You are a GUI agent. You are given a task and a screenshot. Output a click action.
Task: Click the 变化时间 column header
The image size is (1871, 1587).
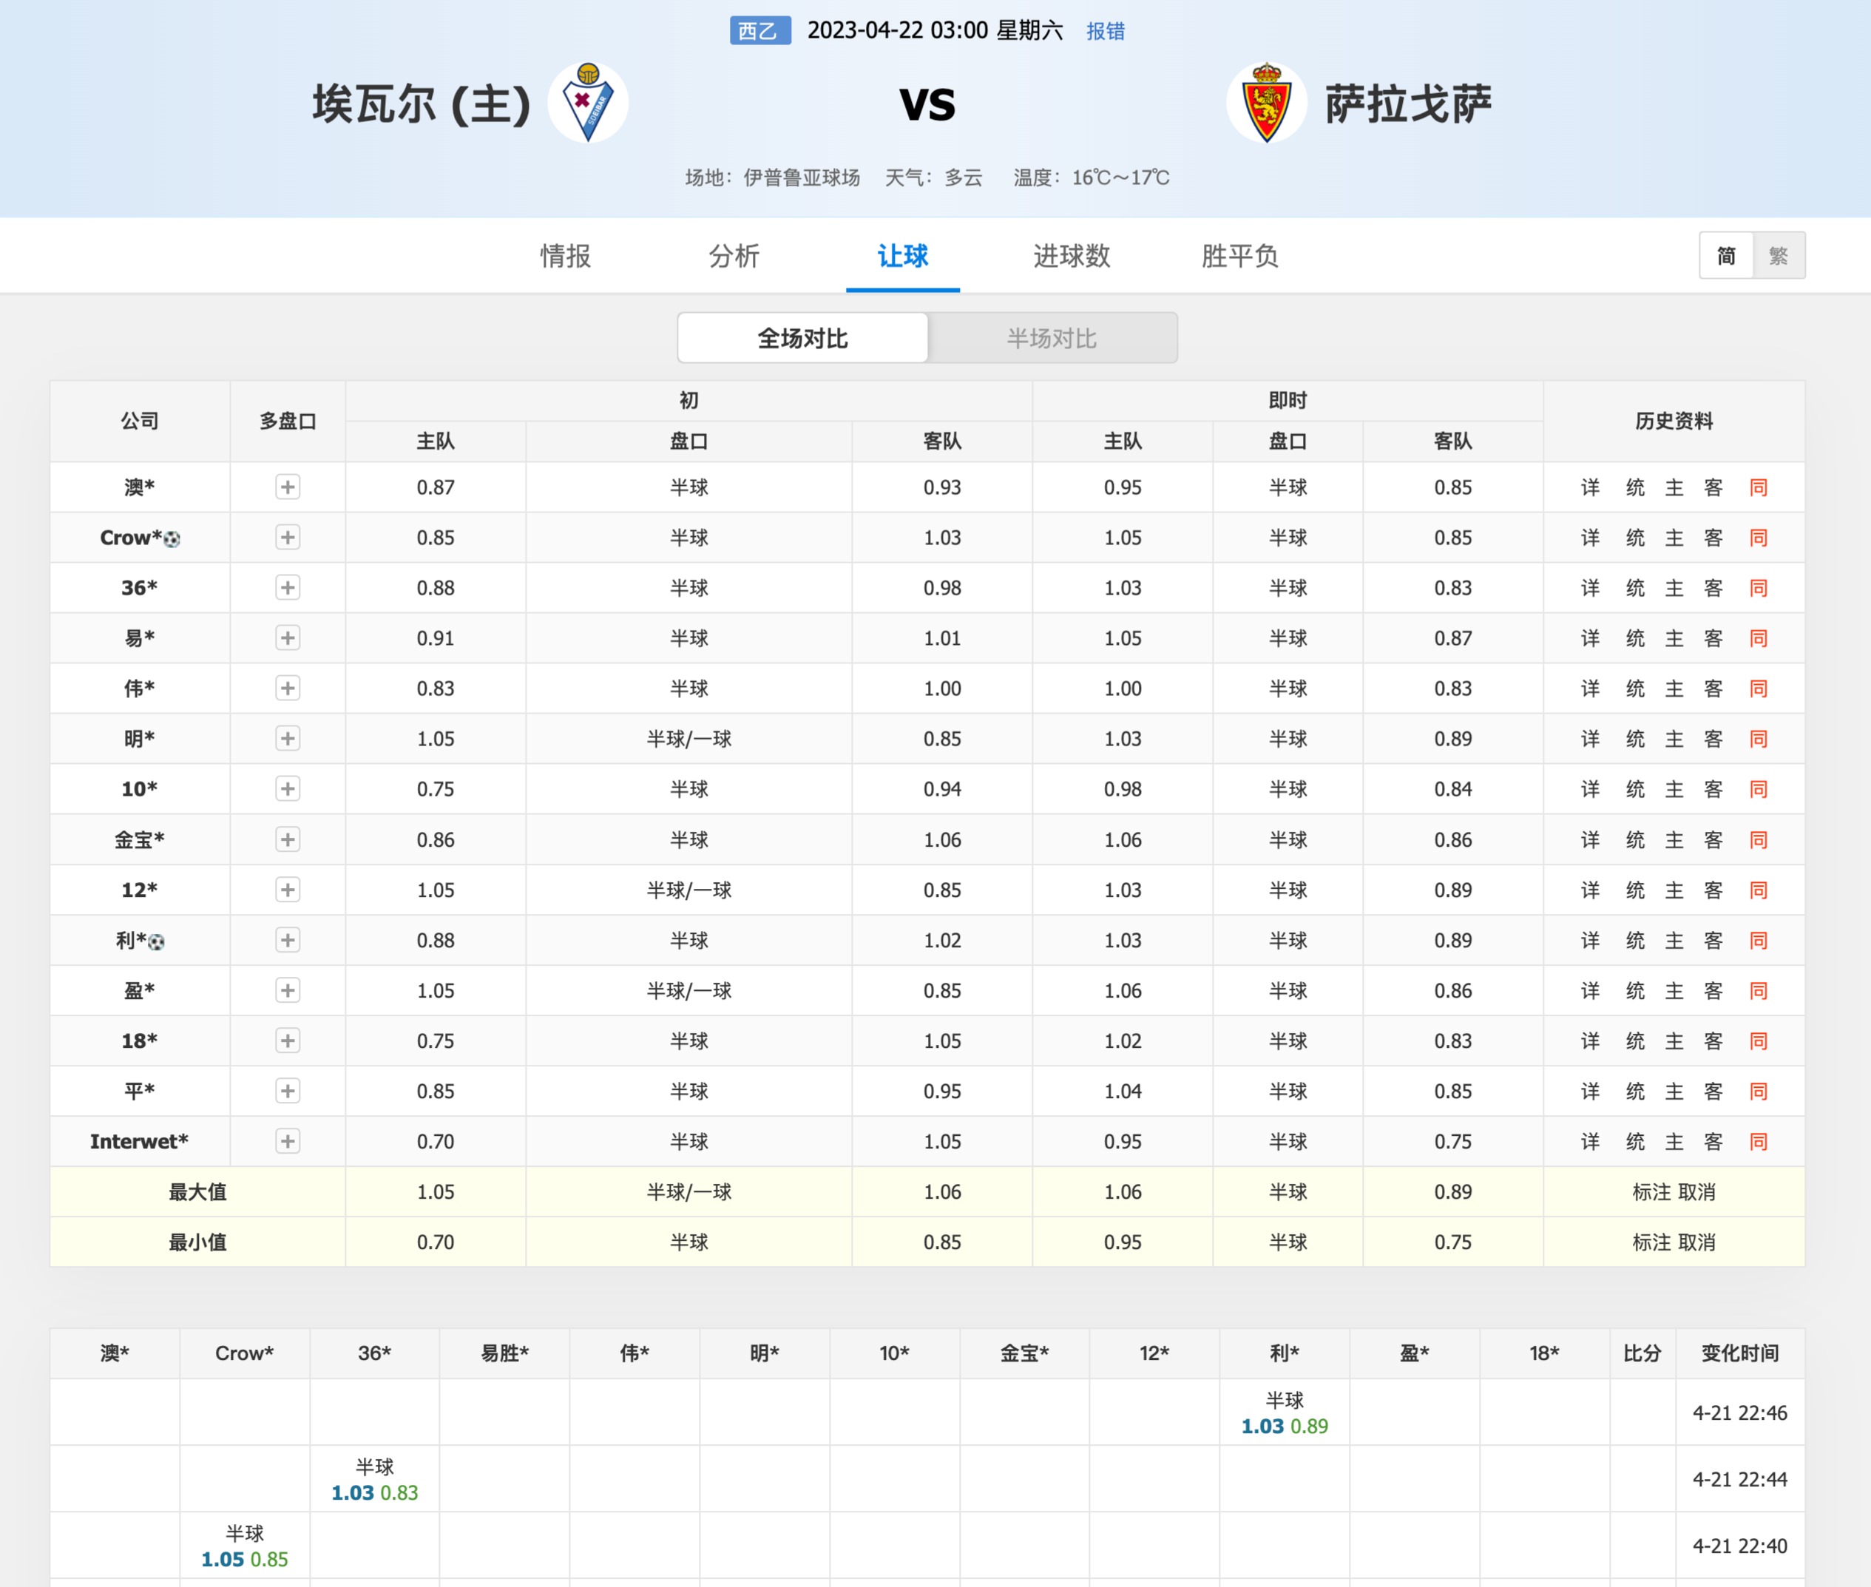(1739, 1353)
